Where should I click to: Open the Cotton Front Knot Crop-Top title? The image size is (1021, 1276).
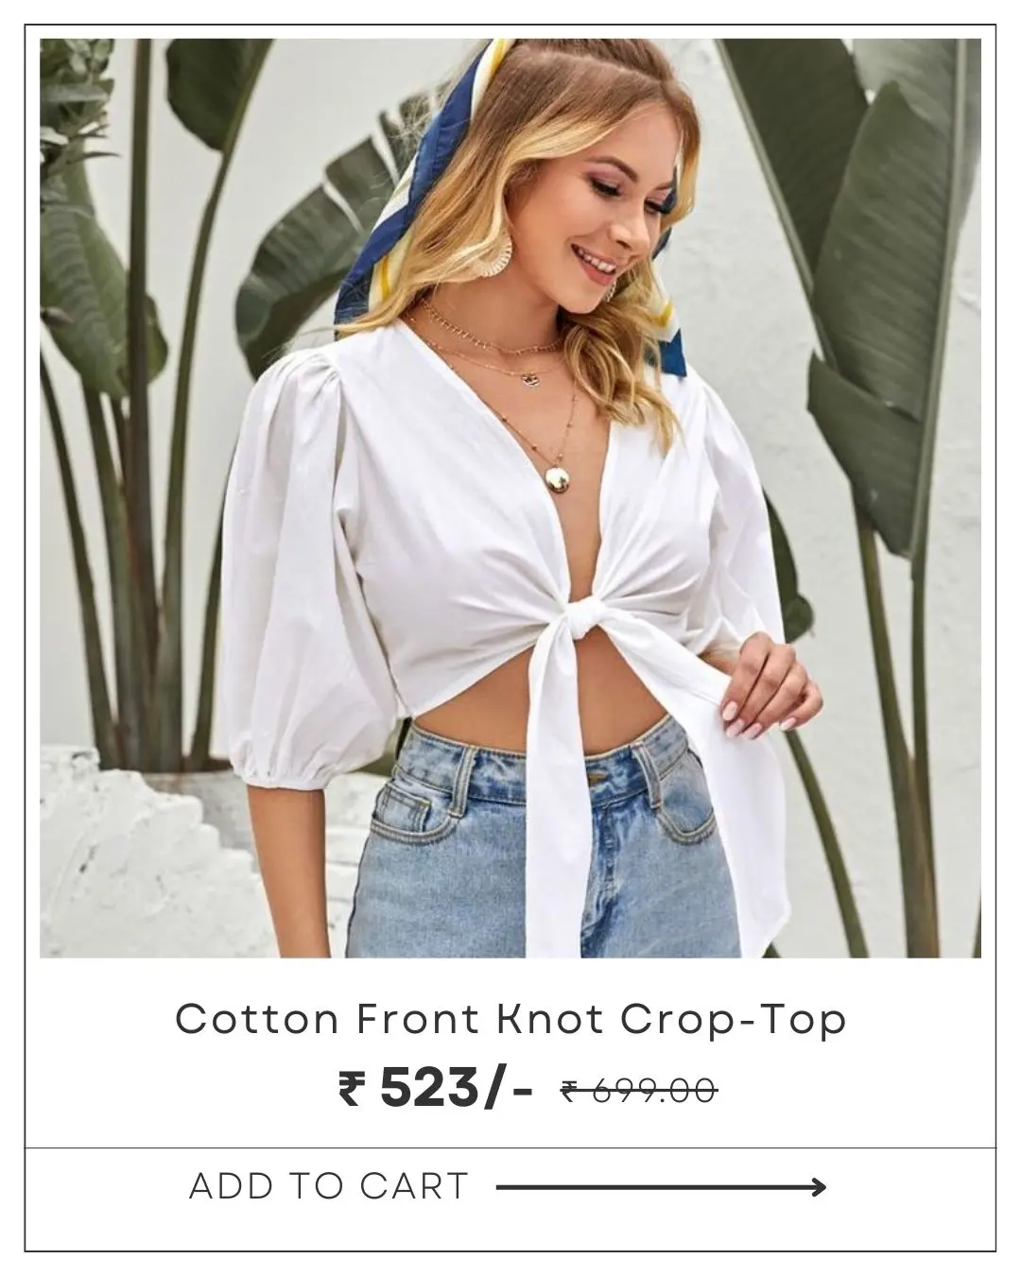click(510, 1020)
